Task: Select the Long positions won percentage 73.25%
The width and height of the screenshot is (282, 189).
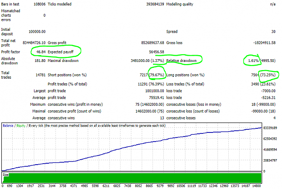Action: 268,75
